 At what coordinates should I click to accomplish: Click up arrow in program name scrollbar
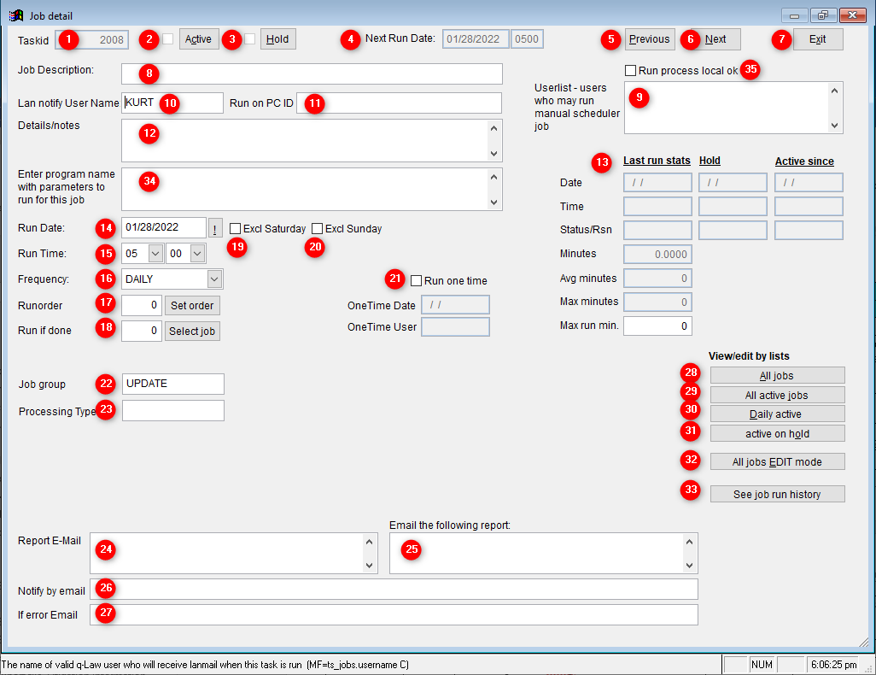(x=493, y=177)
